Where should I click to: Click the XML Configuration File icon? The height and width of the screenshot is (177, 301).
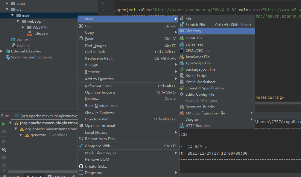pyautogui.click(x=182, y=113)
